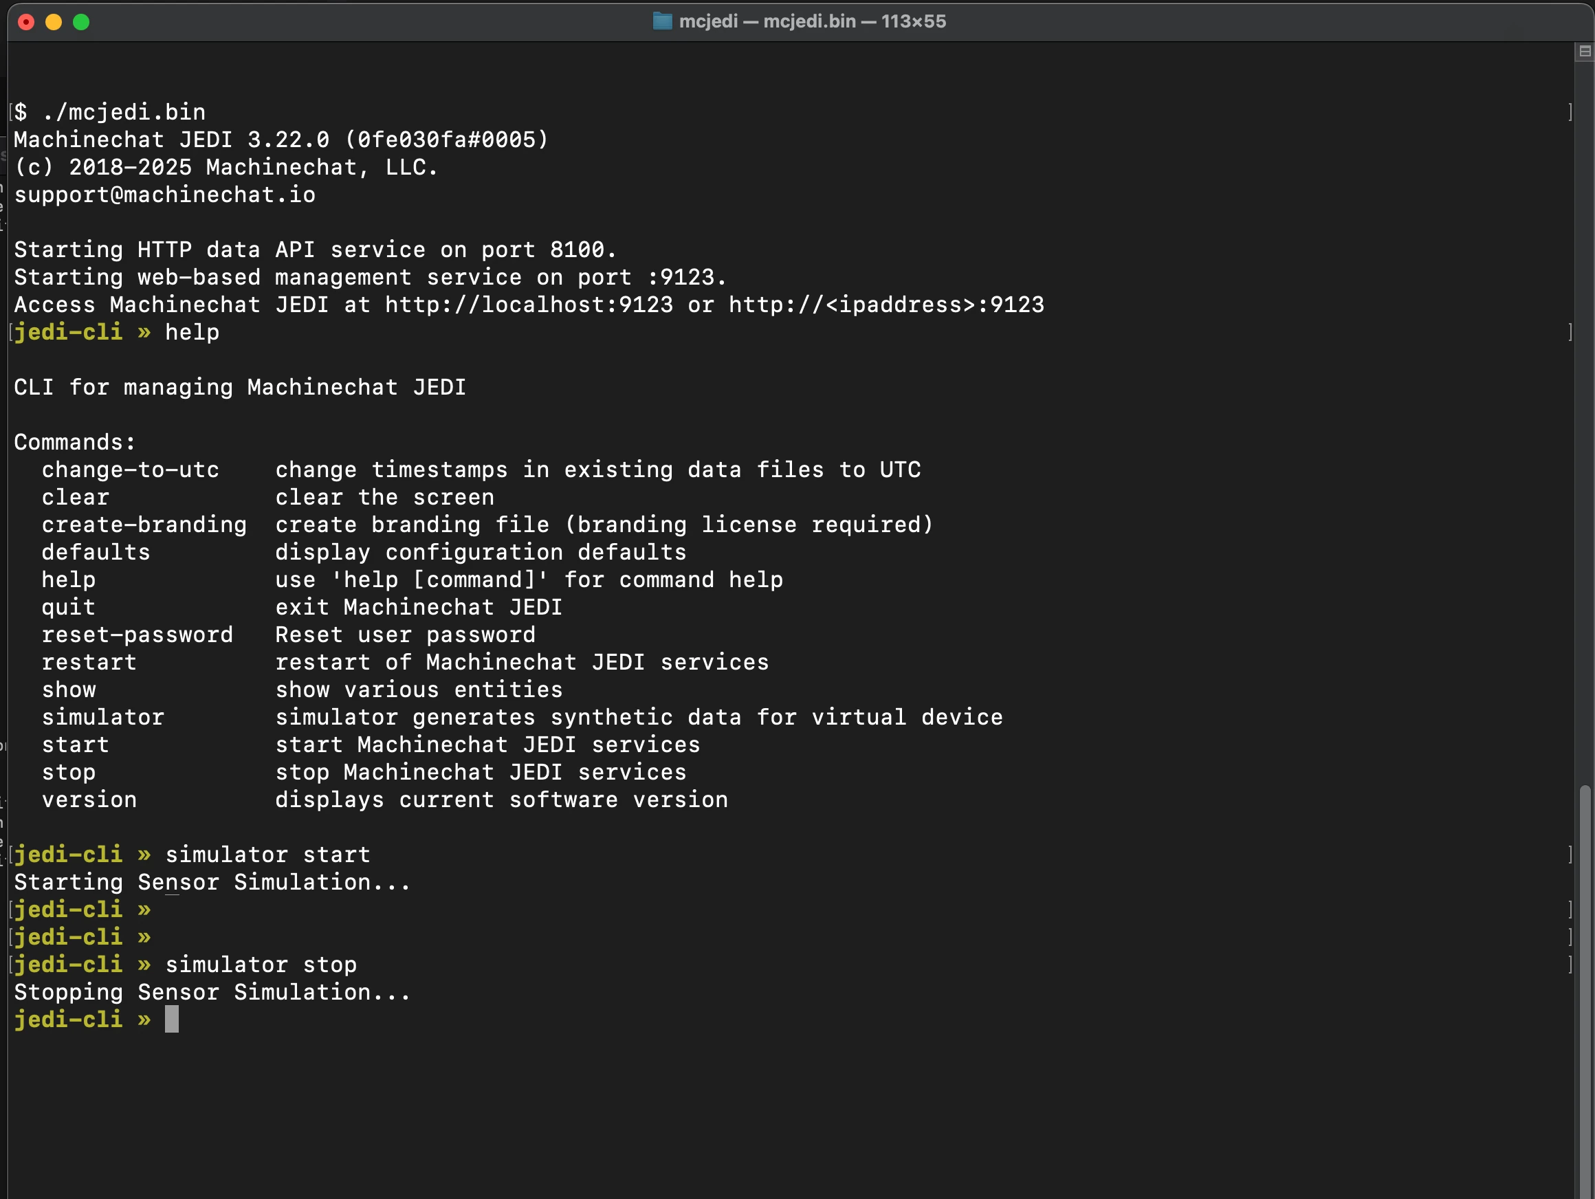Click 'Starting web-based management service' line
Image resolution: width=1595 pixels, height=1199 pixels.
tap(370, 277)
